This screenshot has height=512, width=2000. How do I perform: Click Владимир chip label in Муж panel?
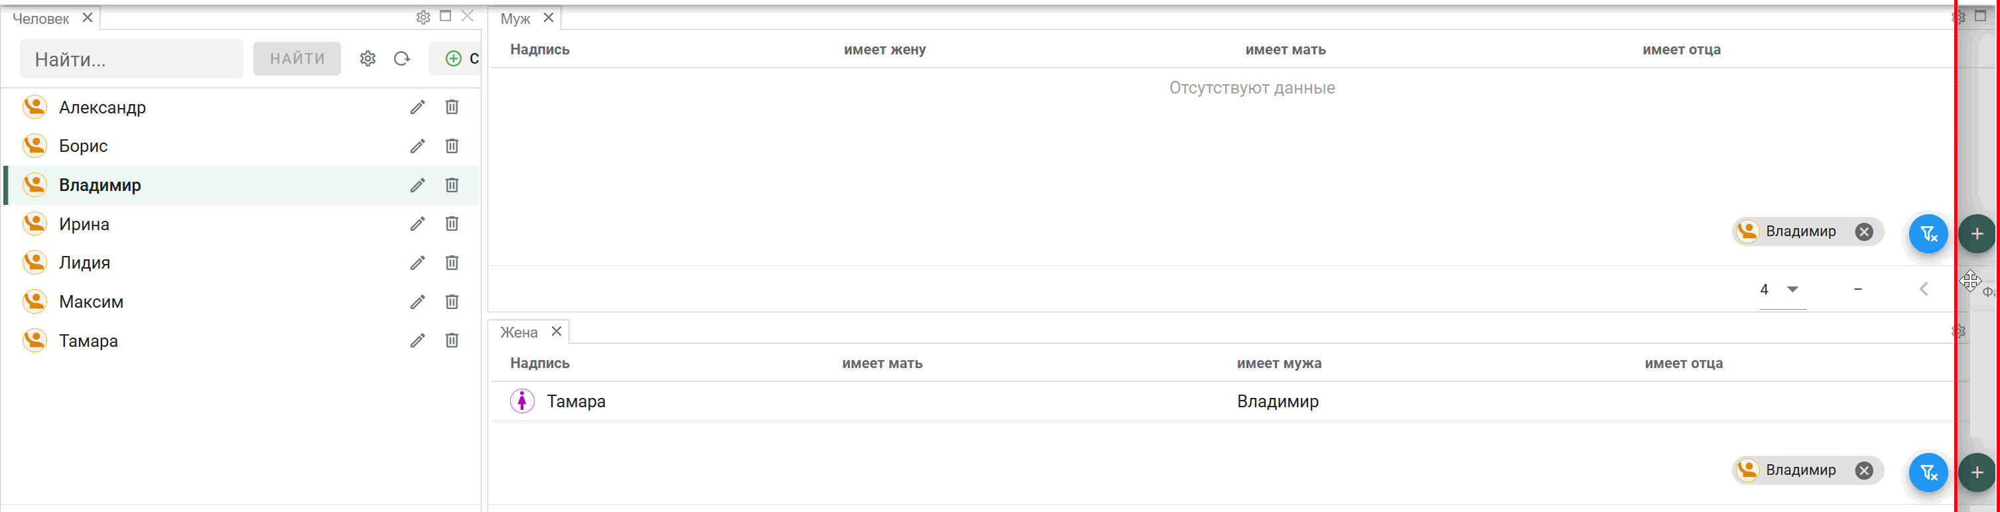point(1800,231)
